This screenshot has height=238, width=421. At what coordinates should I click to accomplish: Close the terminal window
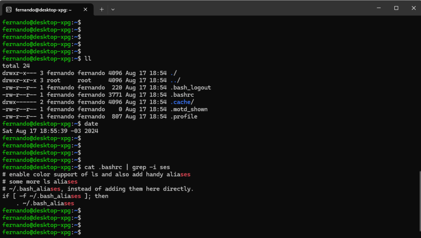pyautogui.click(x=414, y=8)
